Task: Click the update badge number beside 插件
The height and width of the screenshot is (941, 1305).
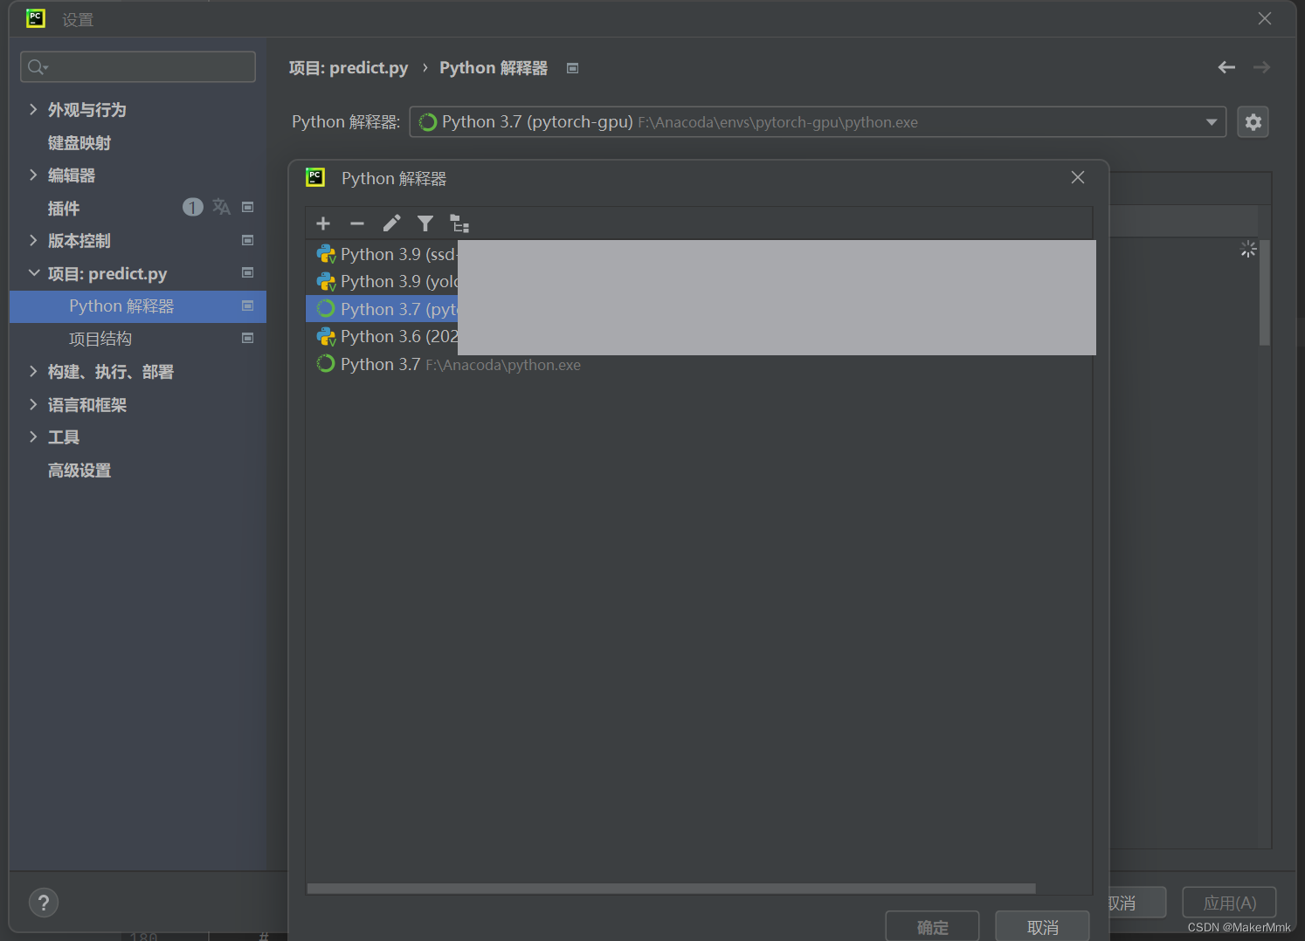Action: click(192, 207)
